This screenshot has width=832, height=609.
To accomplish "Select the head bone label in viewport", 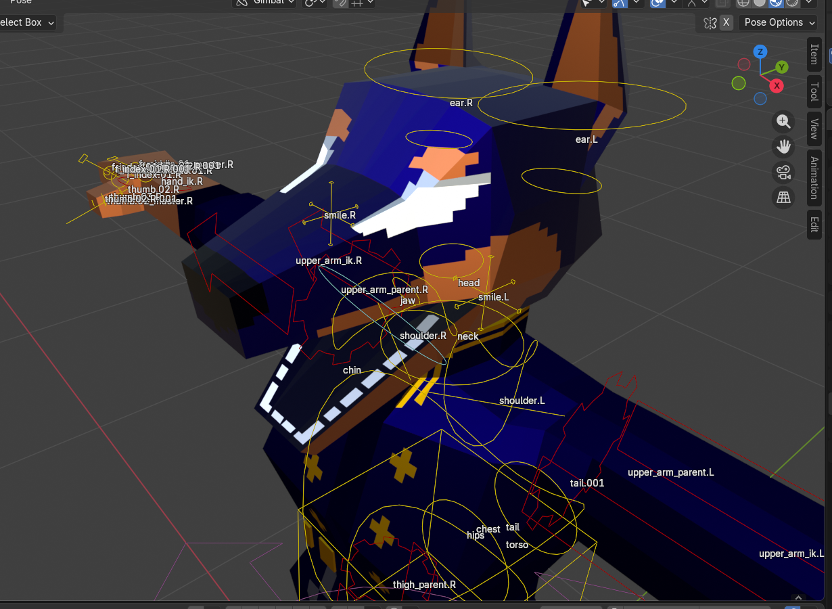I will pyautogui.click(x=469, y=283).
